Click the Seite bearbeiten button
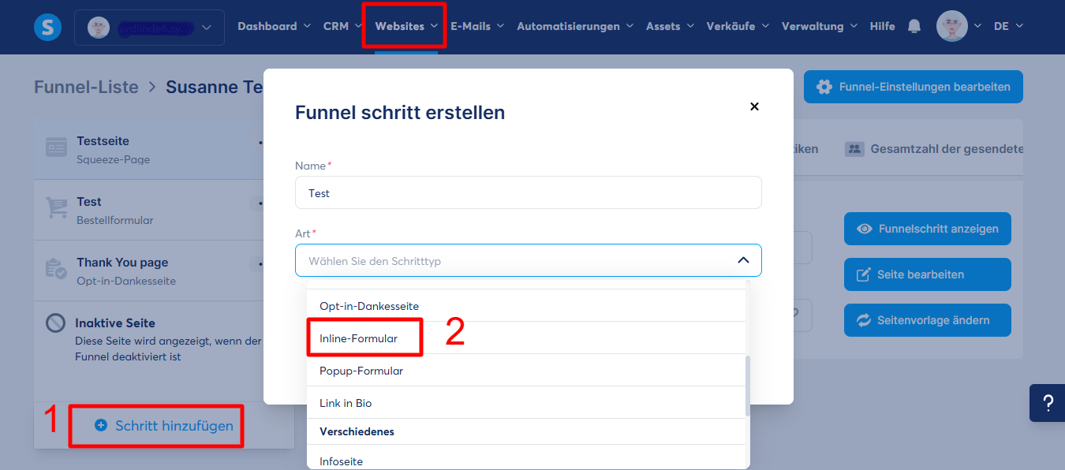1065x470 pixels. (x=928, y=274)
